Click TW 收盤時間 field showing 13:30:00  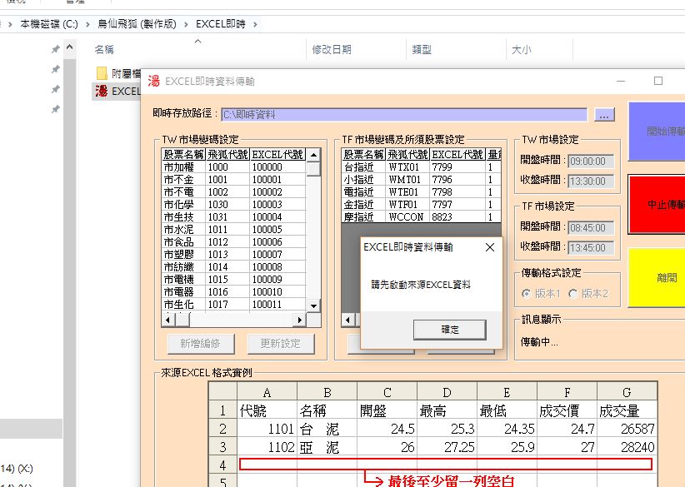[591, 181]
